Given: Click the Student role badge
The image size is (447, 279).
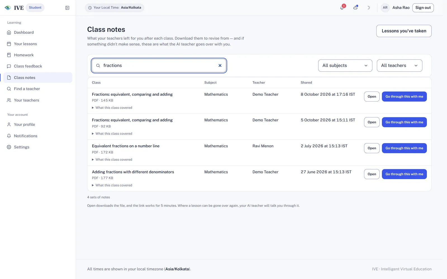Looking at the screenshot, I should click(35, 8).
